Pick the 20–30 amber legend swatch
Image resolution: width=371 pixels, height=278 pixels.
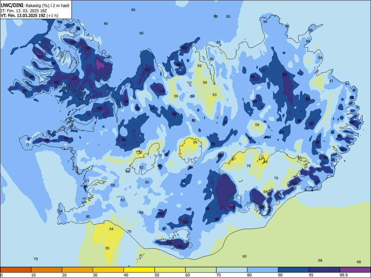78,270
